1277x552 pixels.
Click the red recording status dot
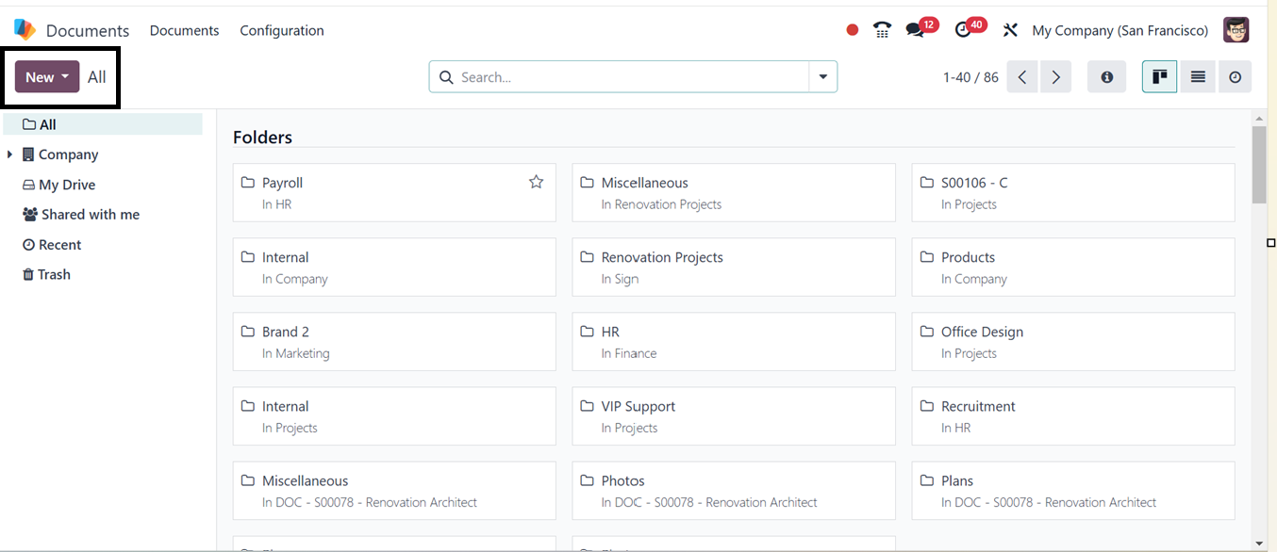[853, 30]
